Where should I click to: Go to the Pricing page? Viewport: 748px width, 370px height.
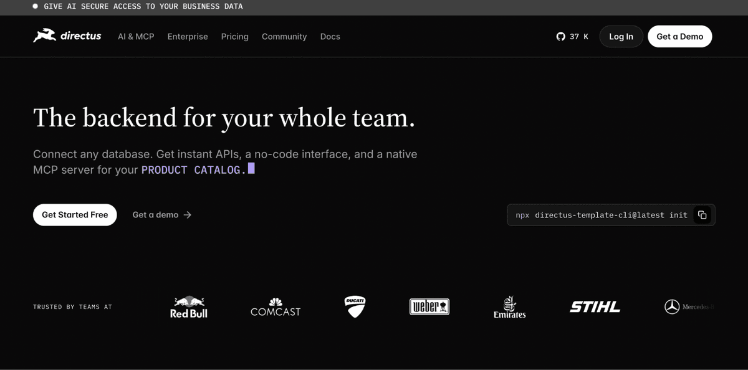(x=235, y=37)
